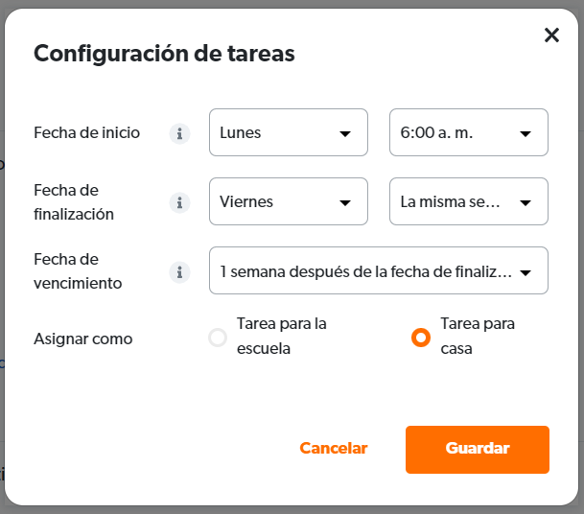Click the caret arrow beside La misma se…

(x=526, y=203)
